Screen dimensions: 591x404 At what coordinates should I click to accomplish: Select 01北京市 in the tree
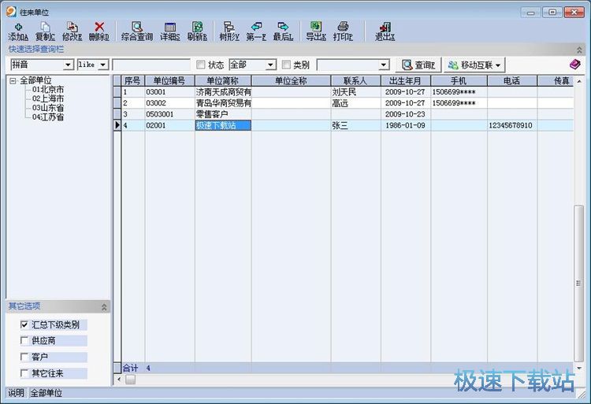48,90
